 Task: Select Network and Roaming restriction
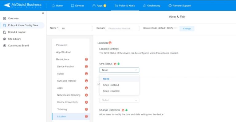click(x=69, y=95)
